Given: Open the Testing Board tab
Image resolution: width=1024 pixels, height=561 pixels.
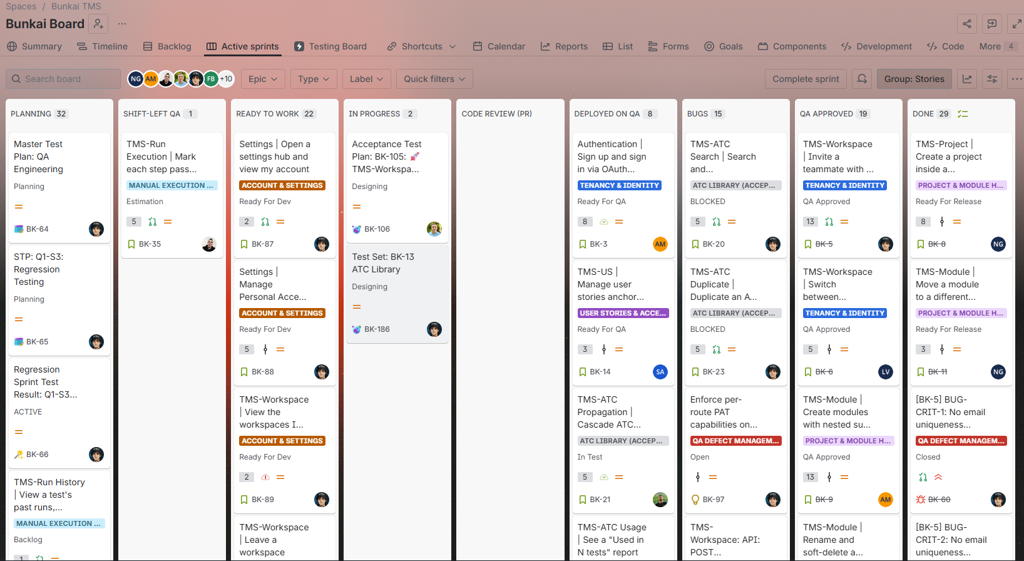Looking at the screenshot, I should pyautogui.click(x=330, y=46).
